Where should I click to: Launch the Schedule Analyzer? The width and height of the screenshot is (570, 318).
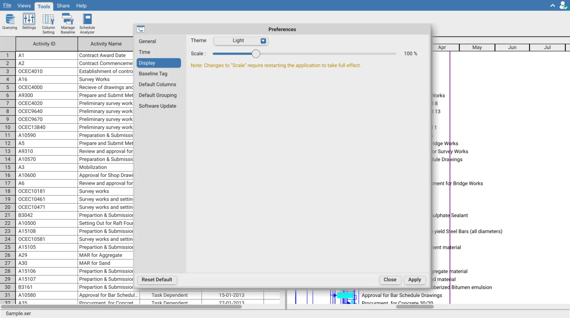point(87,24)
